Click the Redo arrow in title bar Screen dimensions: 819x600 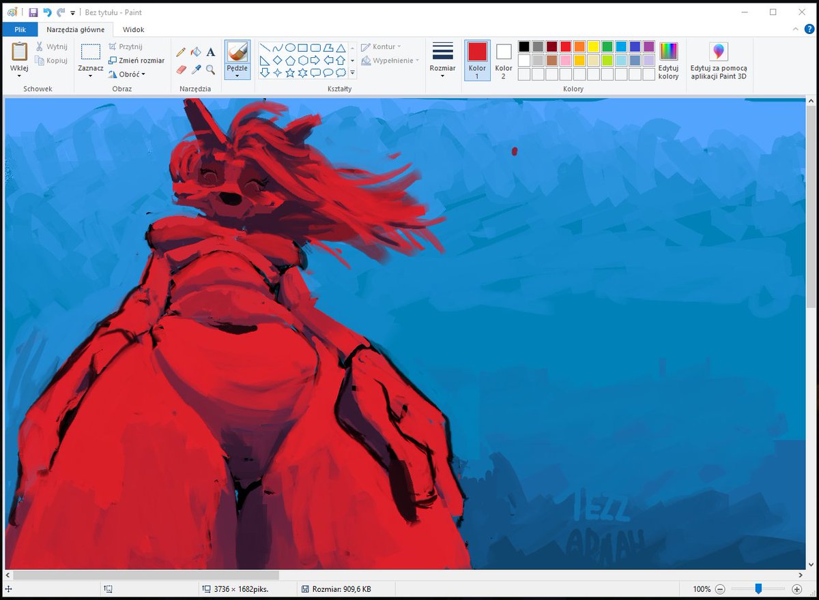[61, 12]
